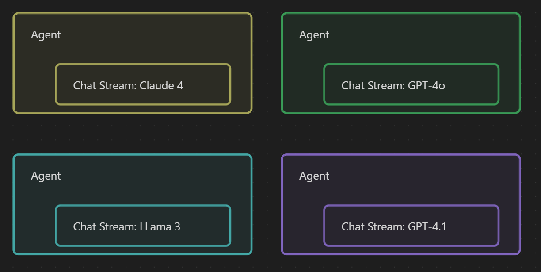Click empty space right of green Agent label
Image resolution: width=541 pixels, height=272 pixels.
coord(420,35)
